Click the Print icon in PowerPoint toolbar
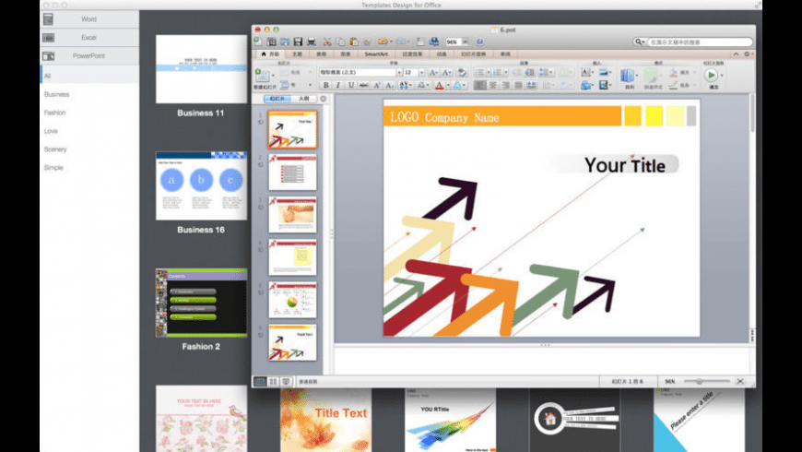The width and height of the screenshot is (802, 452). (x=311, y=42)
